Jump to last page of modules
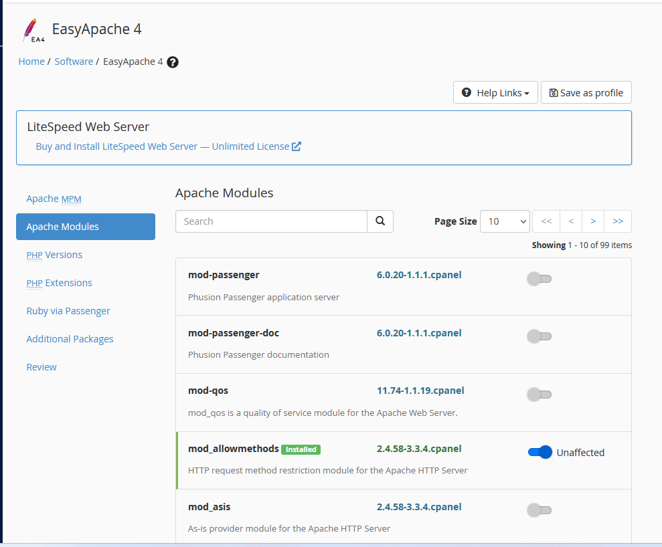 pyautogui.click(x=618, y=221)
